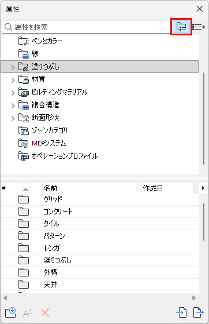
Task: Click the 属性を検索 search field
Action: point(86,27)
